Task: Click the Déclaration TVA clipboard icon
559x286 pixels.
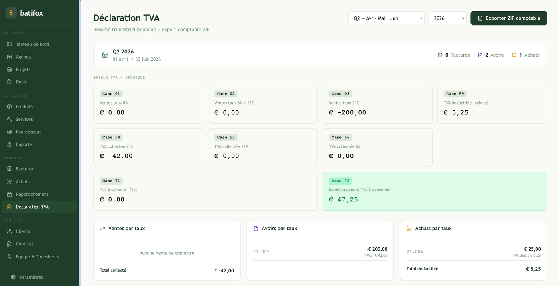Action: [9, 207]
